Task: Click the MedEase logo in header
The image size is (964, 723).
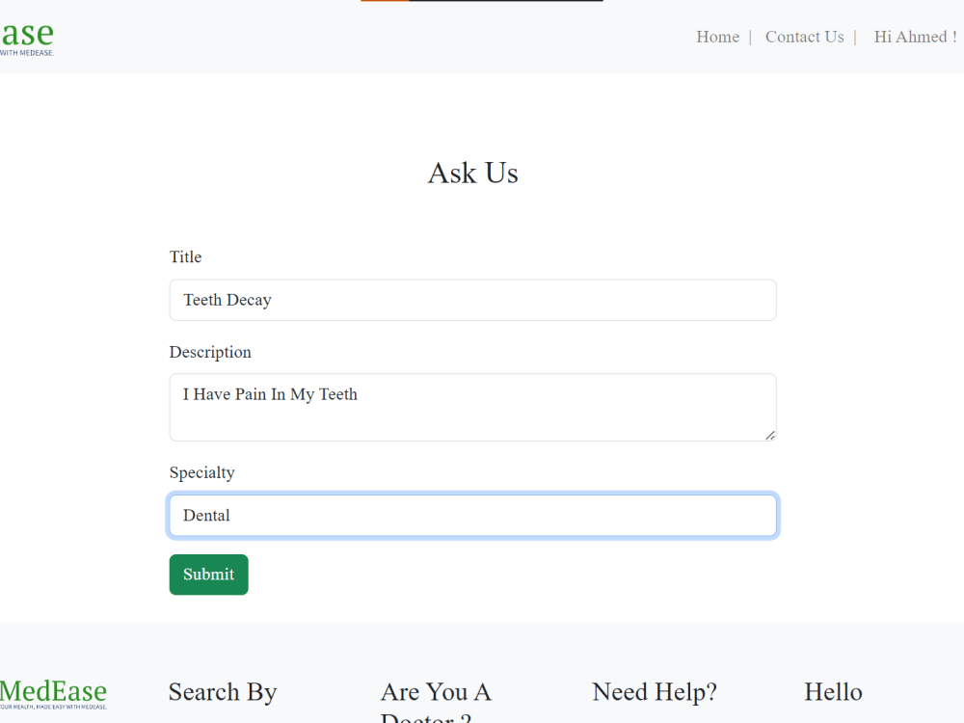Action: click(27, 39)
